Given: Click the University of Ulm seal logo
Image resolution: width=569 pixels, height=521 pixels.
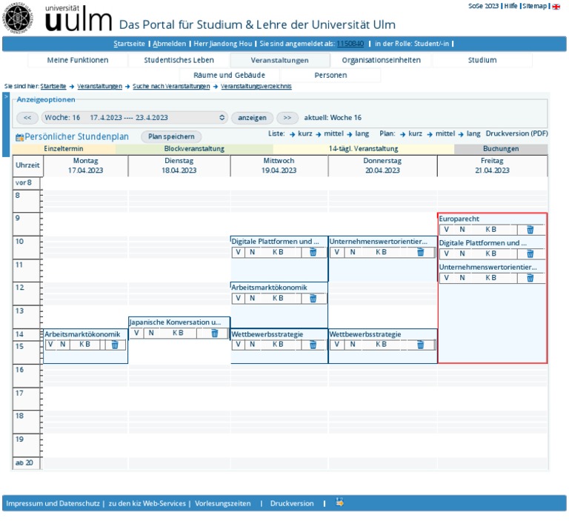Looking at the screenshot, I should 18,18.
